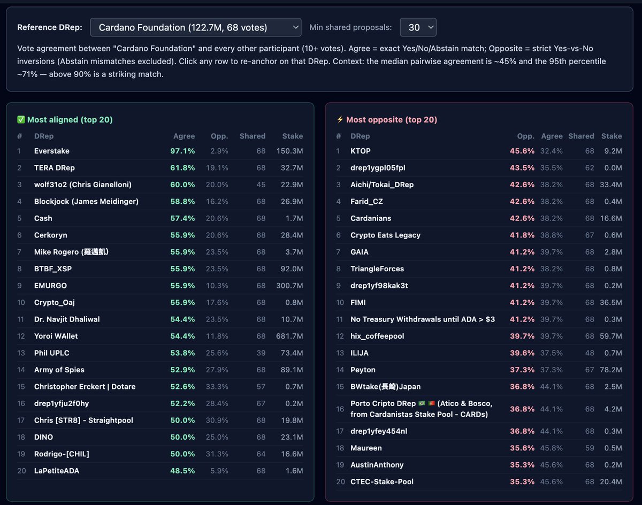
Task: Re-anchor on FIMI
Action: pyautogui.click(x=479, y=302)
